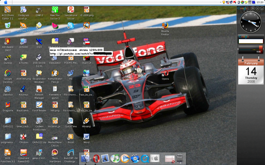Open the Apple menu in the top bar
265x165 pixels.
(6, 2)
